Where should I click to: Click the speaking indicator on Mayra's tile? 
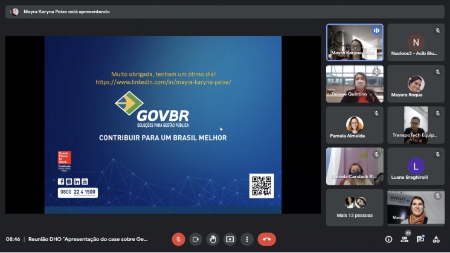pyautogui.click(x=376, y=30)
